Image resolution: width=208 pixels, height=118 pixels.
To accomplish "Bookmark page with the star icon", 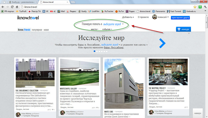I will pos(195,7).
